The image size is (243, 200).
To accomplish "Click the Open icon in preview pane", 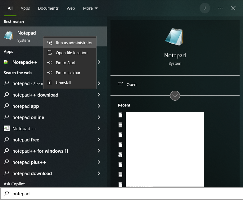I will point(120,84).
